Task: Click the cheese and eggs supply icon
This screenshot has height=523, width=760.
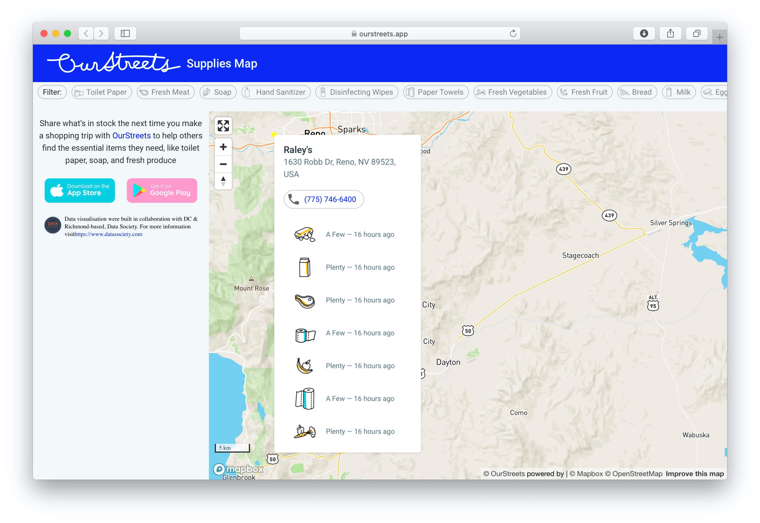Action: 304,234
